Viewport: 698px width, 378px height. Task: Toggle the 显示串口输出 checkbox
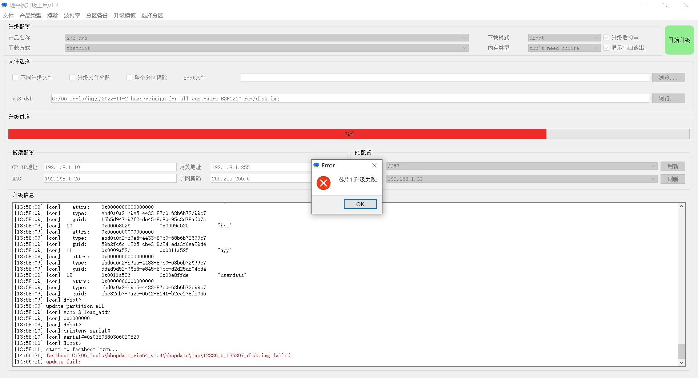[606, 48]
